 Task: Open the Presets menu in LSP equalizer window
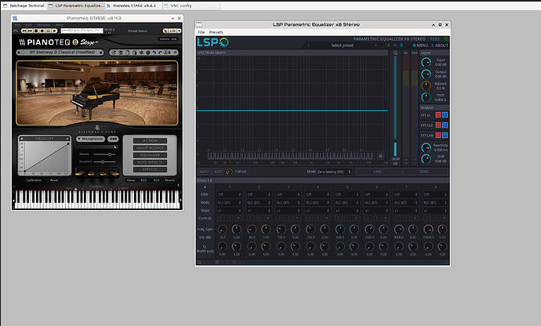click(x=216, y=32)
